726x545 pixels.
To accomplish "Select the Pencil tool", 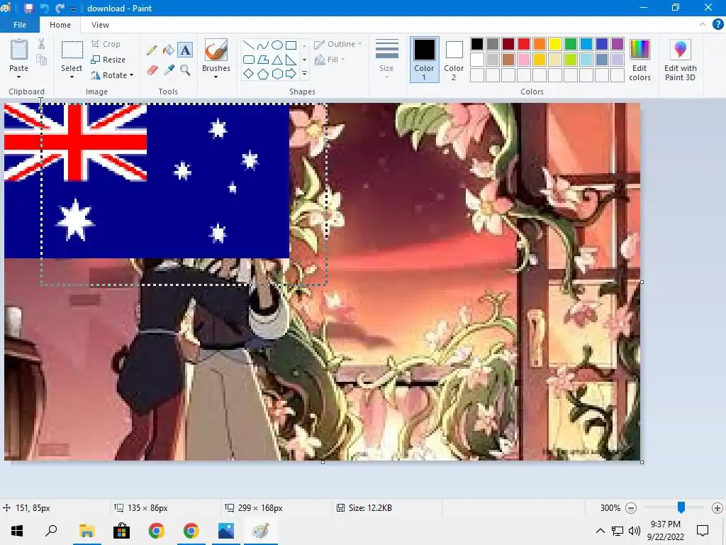I will coord(152,50).
